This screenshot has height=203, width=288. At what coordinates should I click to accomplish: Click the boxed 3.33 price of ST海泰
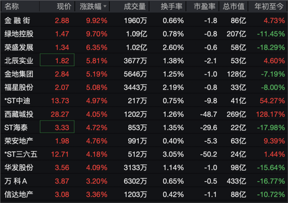(58, 128)
